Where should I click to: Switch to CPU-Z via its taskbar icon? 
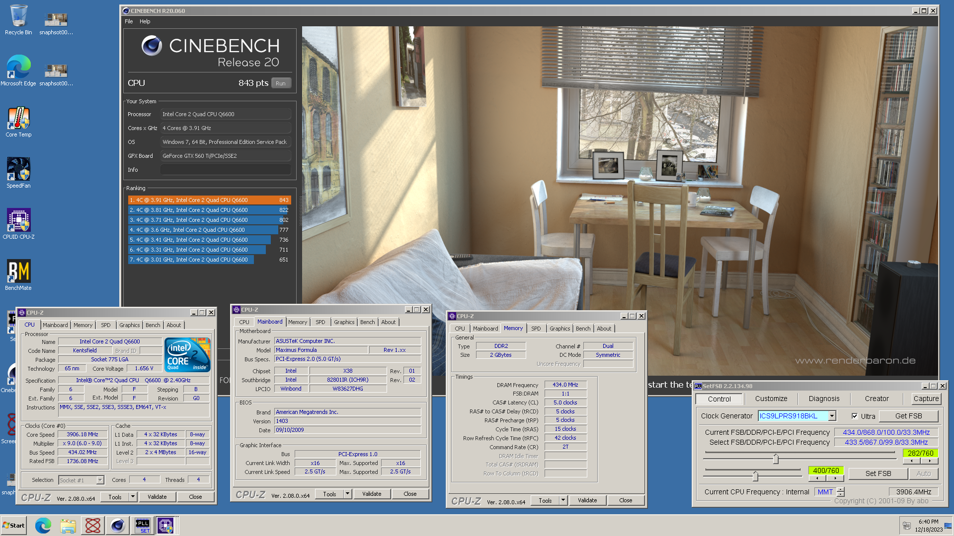[166, 526]
